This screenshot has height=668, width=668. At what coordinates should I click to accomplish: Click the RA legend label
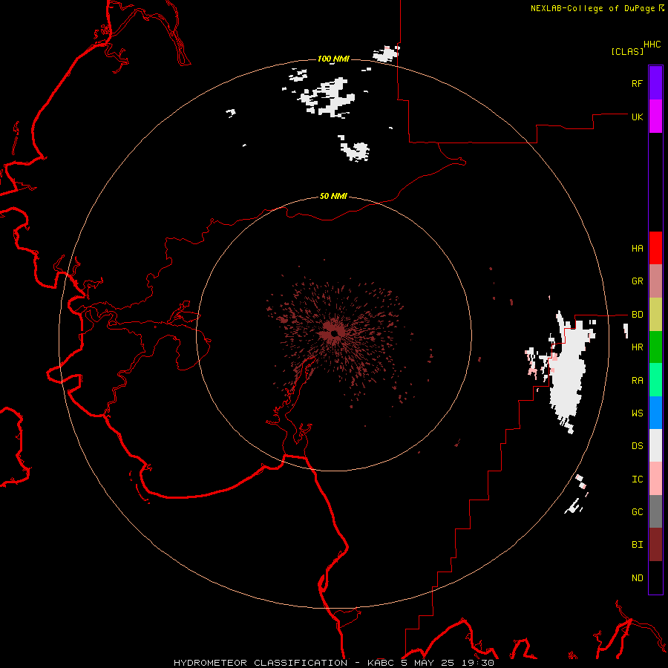click(637, 381)
